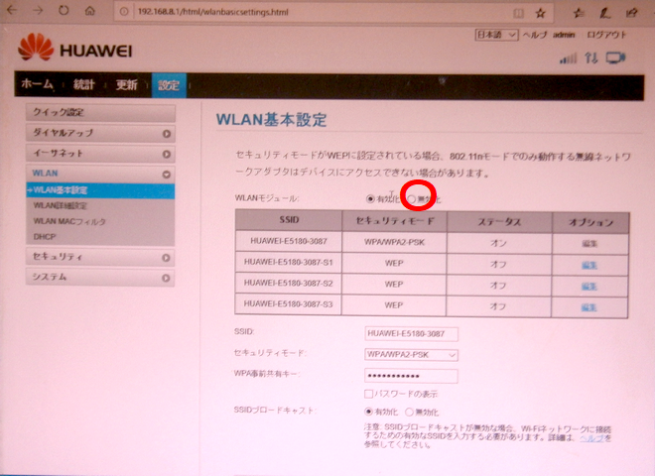Click the browser address bar URL
Screen dimensions: 655x476
(x=213, y=12)
